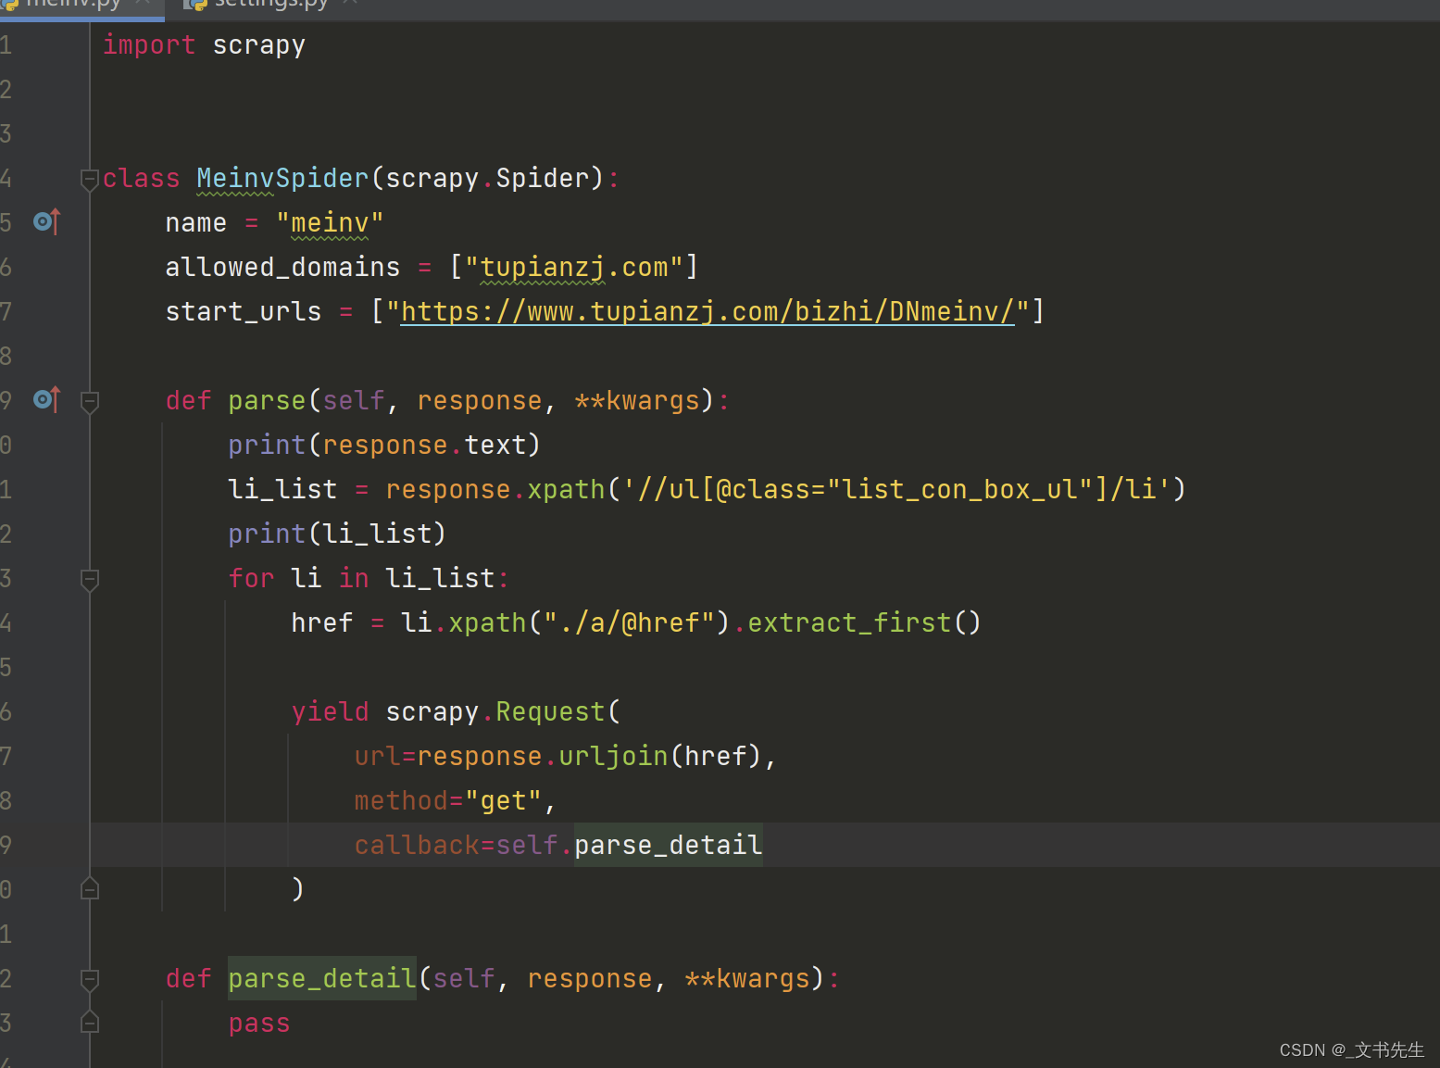Click the "tupianzj.com" domain string
1440x1068 pixels.
(574, 267)
